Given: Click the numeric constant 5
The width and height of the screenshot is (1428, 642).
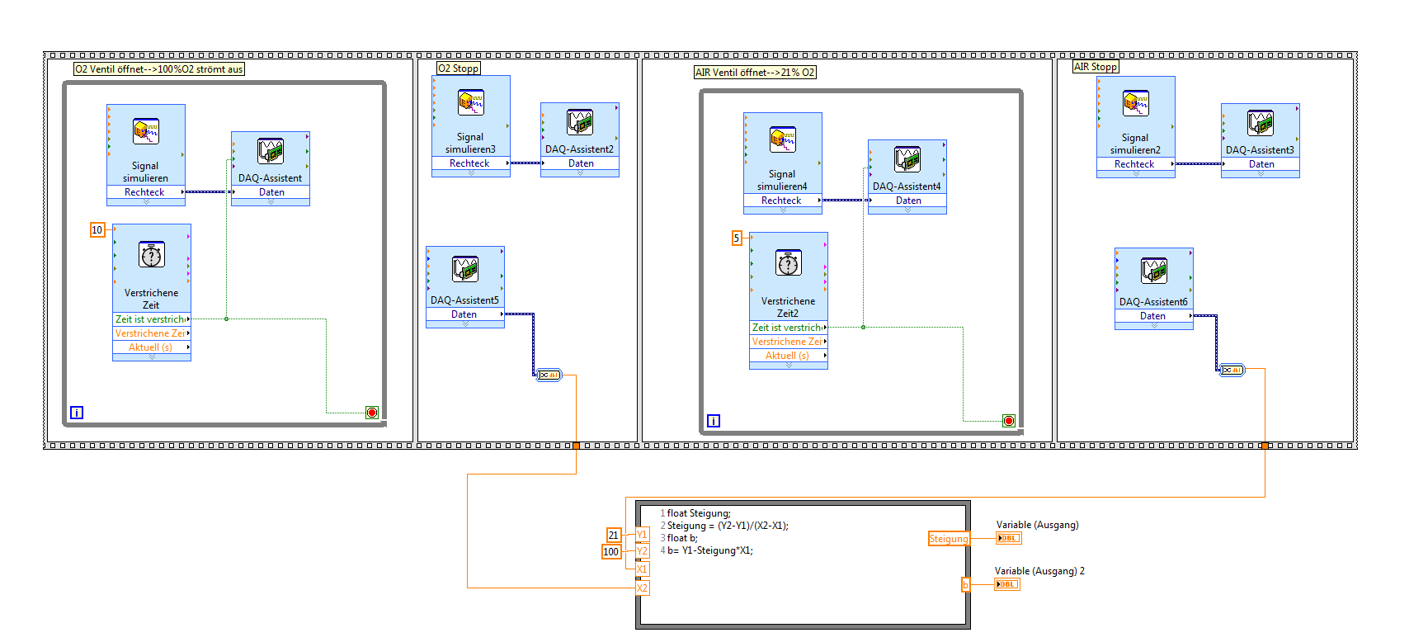Looking at the screenshot, I should 737,238.
